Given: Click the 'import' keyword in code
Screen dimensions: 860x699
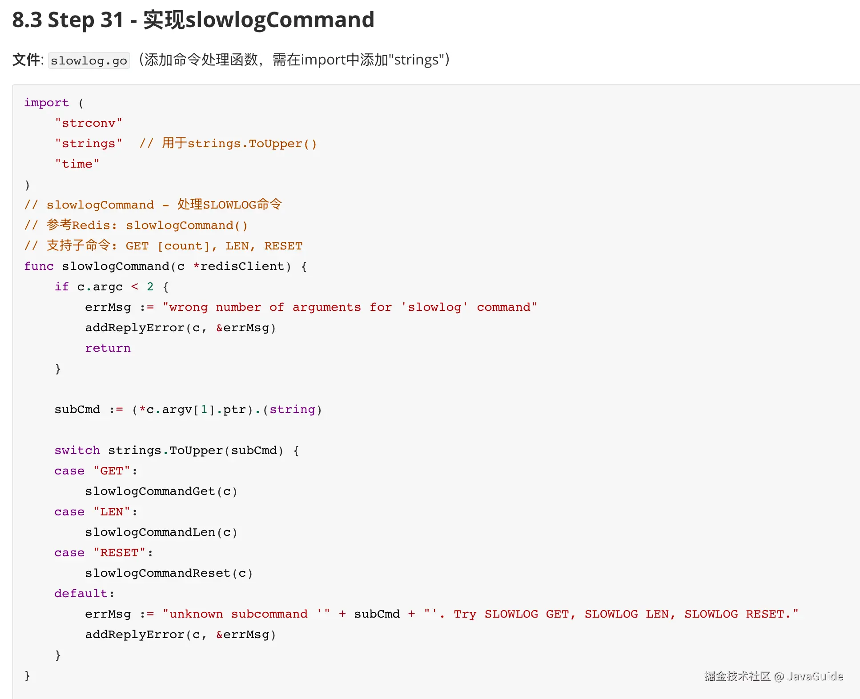Looking at the screenshot, I should (46, 103).
